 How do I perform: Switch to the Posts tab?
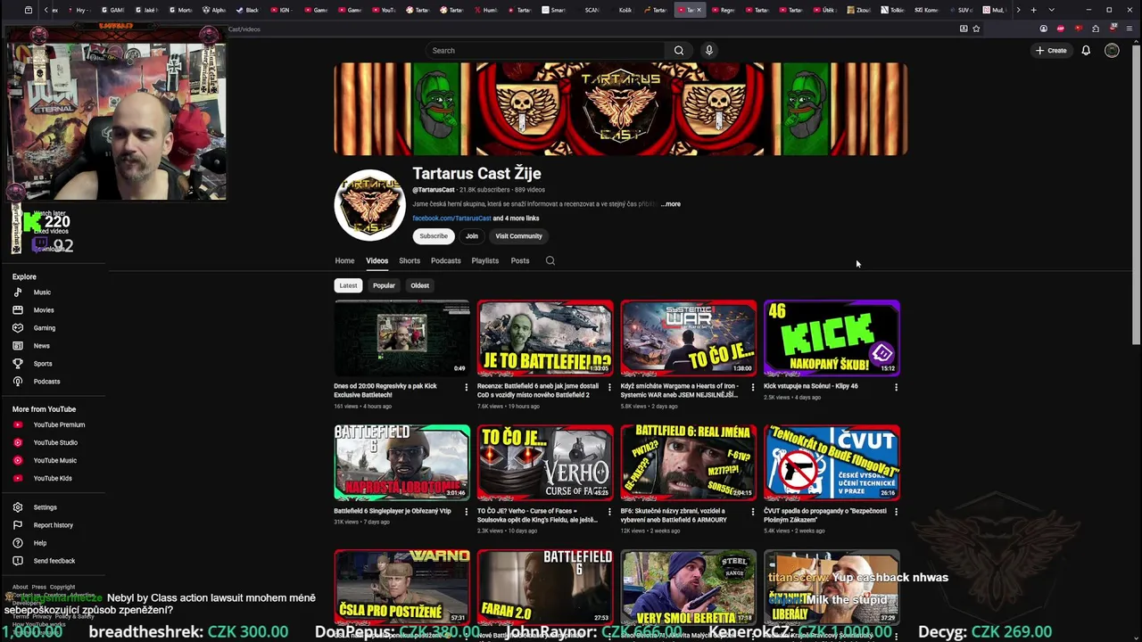(x=520, y=260)
